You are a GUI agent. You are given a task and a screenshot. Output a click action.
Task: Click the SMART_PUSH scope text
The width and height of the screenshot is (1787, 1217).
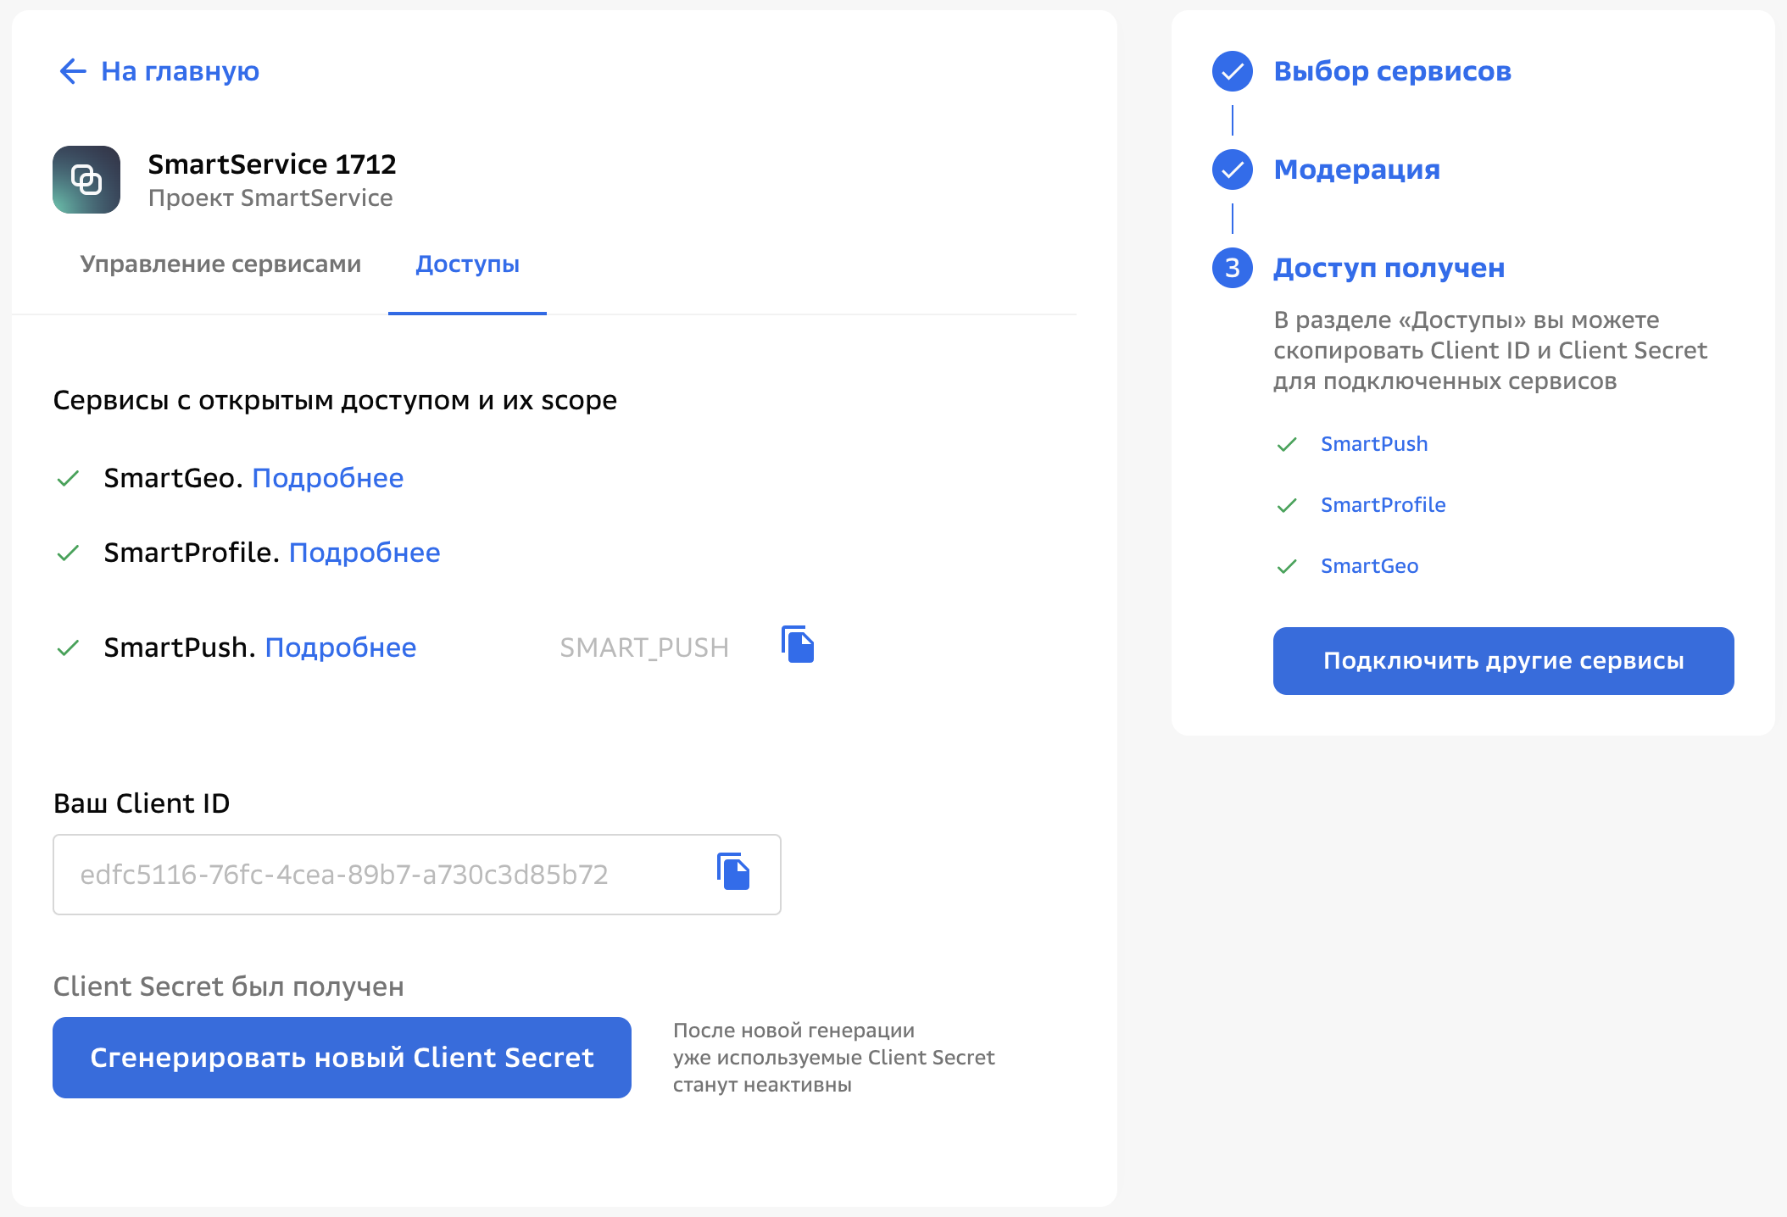pos(644,647)
